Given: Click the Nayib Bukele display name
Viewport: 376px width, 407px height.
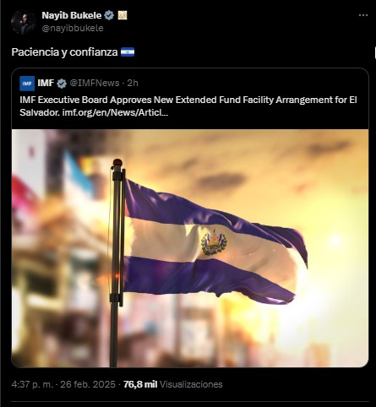Looking at the screenshot, I should tap(72, 15).
